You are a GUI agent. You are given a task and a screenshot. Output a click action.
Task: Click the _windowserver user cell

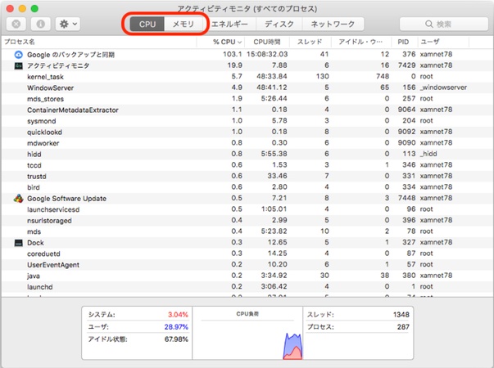pos(443,88)
